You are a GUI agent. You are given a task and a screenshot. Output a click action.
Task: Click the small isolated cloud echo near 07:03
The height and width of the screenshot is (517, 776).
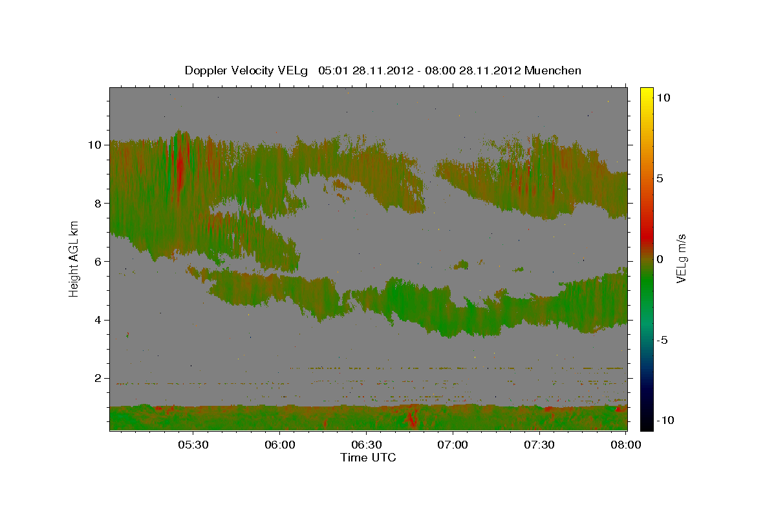click(461, 264)
